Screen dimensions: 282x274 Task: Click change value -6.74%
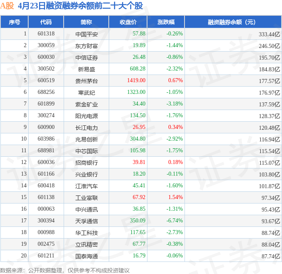[174, 221]
